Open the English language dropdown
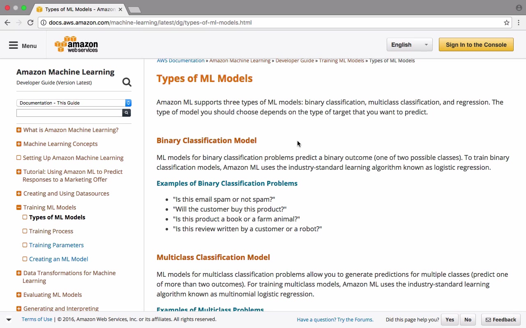This screenshot has height=328, width=526. point(409,45)
